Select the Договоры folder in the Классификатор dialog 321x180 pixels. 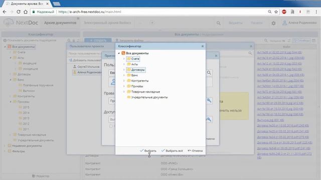tap(136, 70)
